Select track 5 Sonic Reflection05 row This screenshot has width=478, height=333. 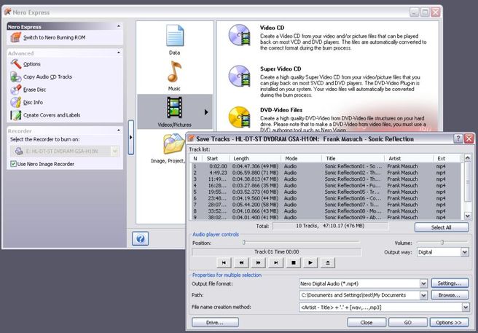pos(325,192)
